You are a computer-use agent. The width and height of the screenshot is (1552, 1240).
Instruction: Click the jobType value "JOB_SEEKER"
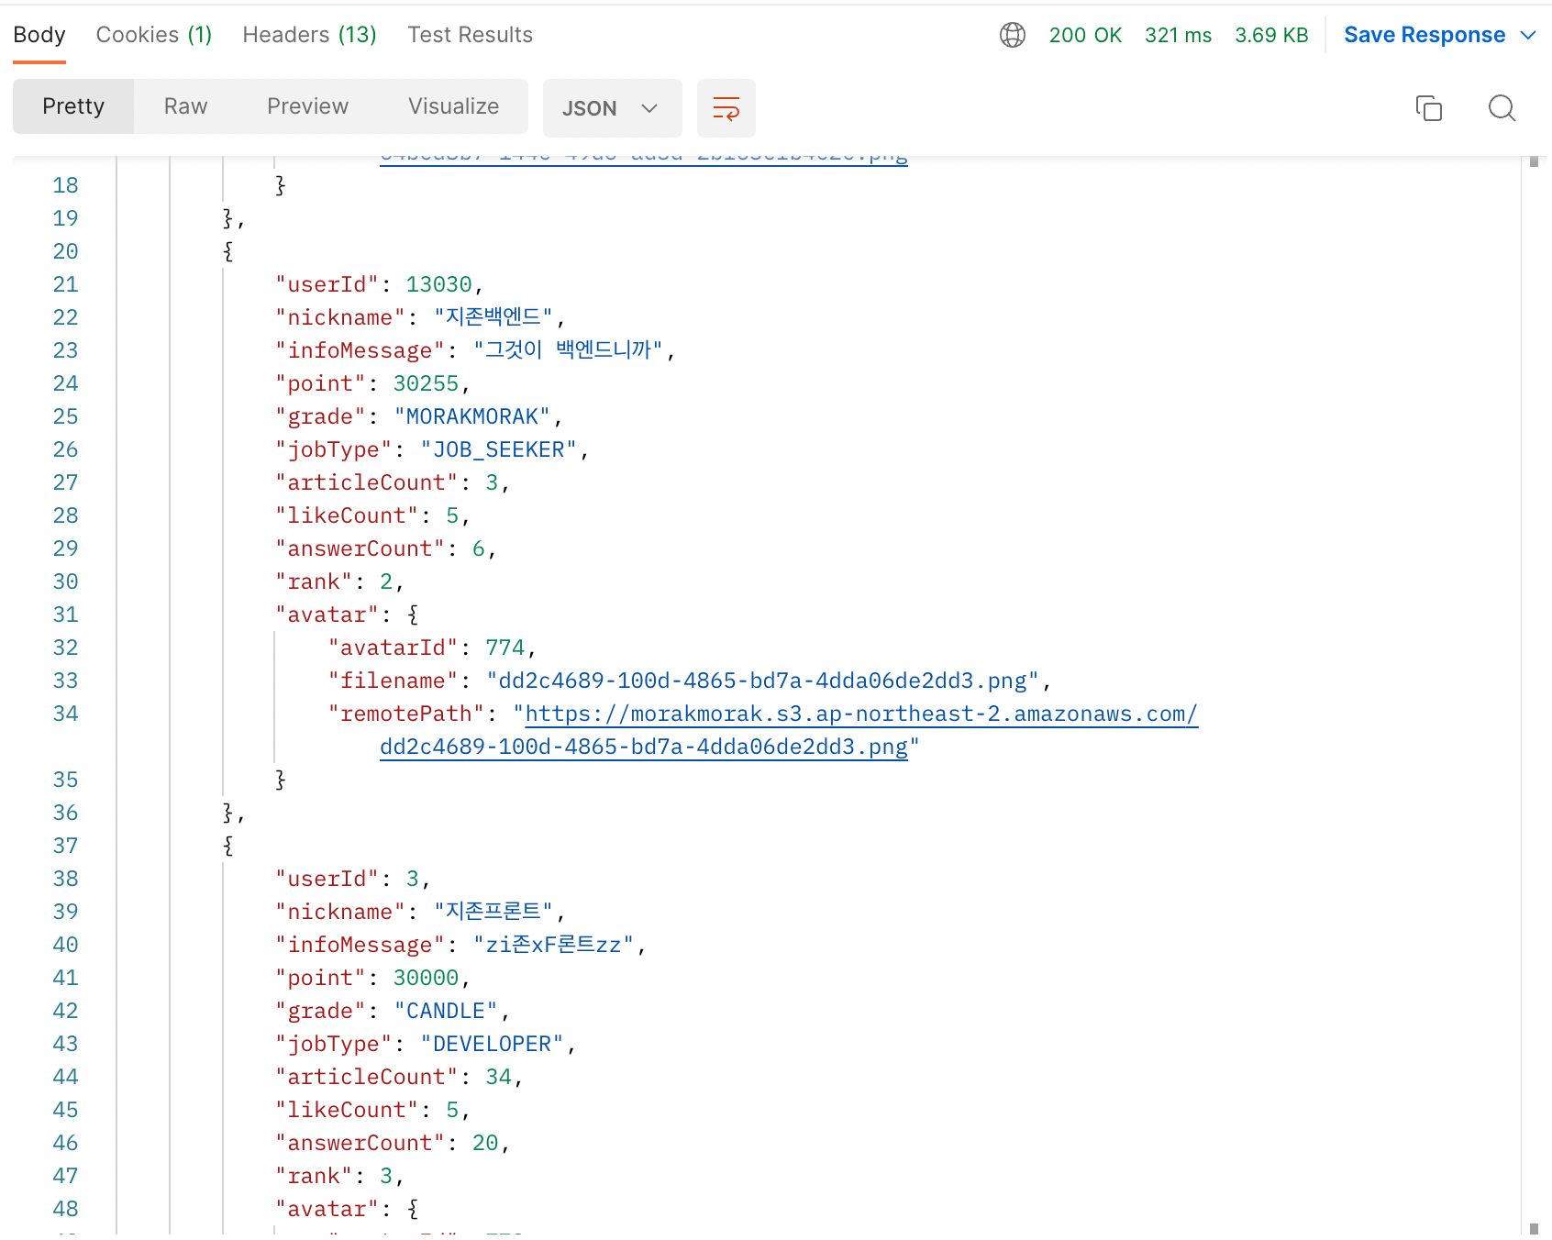pyautogui.click(x=498, y=449)
